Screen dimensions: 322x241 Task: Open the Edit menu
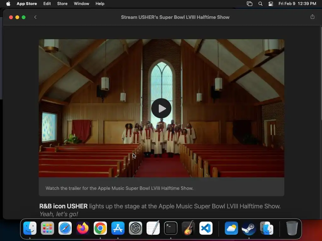[47, 3]
